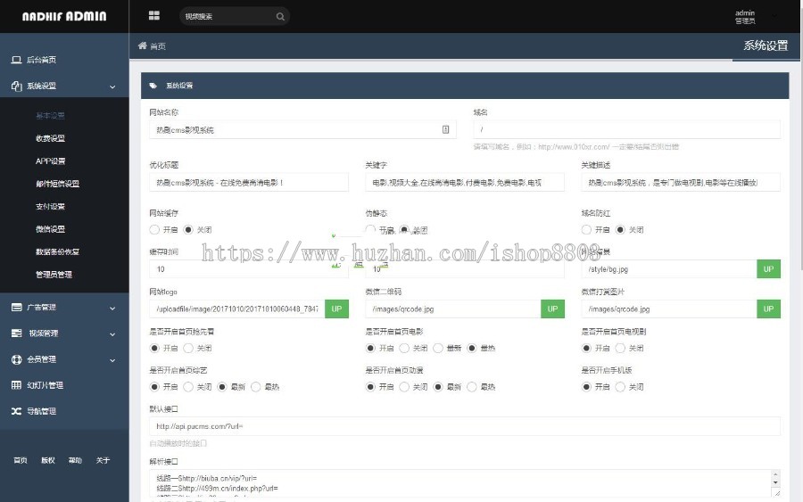Click the 视频管理 sidebar icon
The width and height of the screenshot is (803, 502).
[16, 333]
